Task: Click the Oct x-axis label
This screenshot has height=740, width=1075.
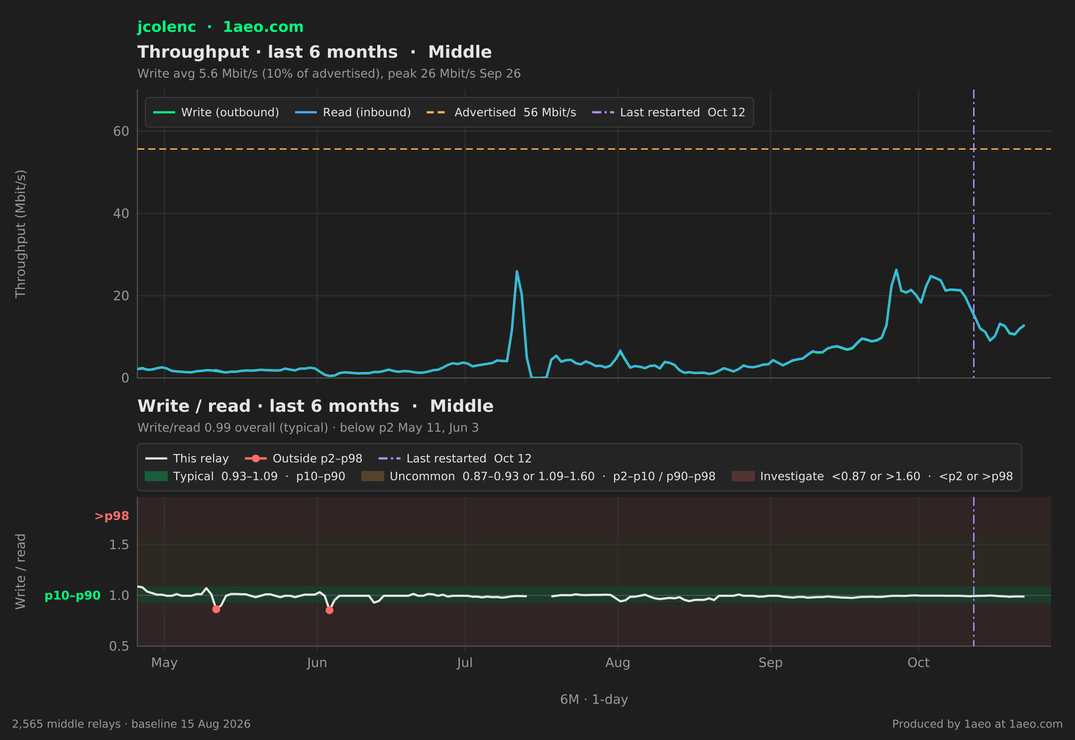Action: click(x=918, y=663)
